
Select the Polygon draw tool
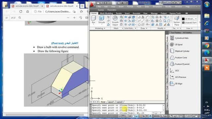point(139,24)
